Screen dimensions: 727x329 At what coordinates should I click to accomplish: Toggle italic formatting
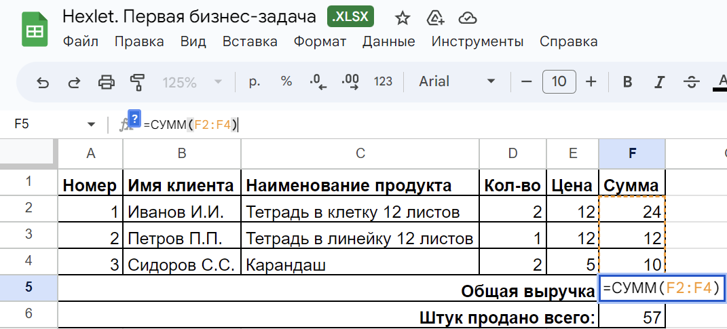[659, 82]
